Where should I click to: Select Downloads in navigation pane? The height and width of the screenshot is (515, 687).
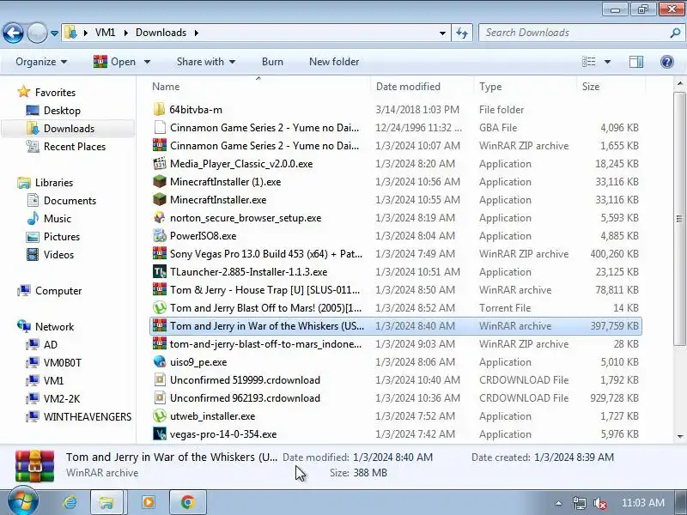(70, 128)
